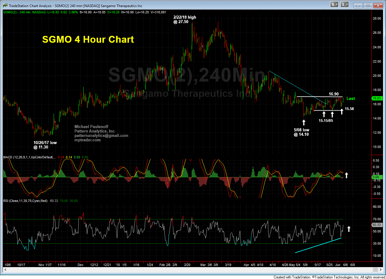Click the 'Michael Paulenoff' name text
The width and height of the screenshot is (386, 279).
(x=91, y=127)
